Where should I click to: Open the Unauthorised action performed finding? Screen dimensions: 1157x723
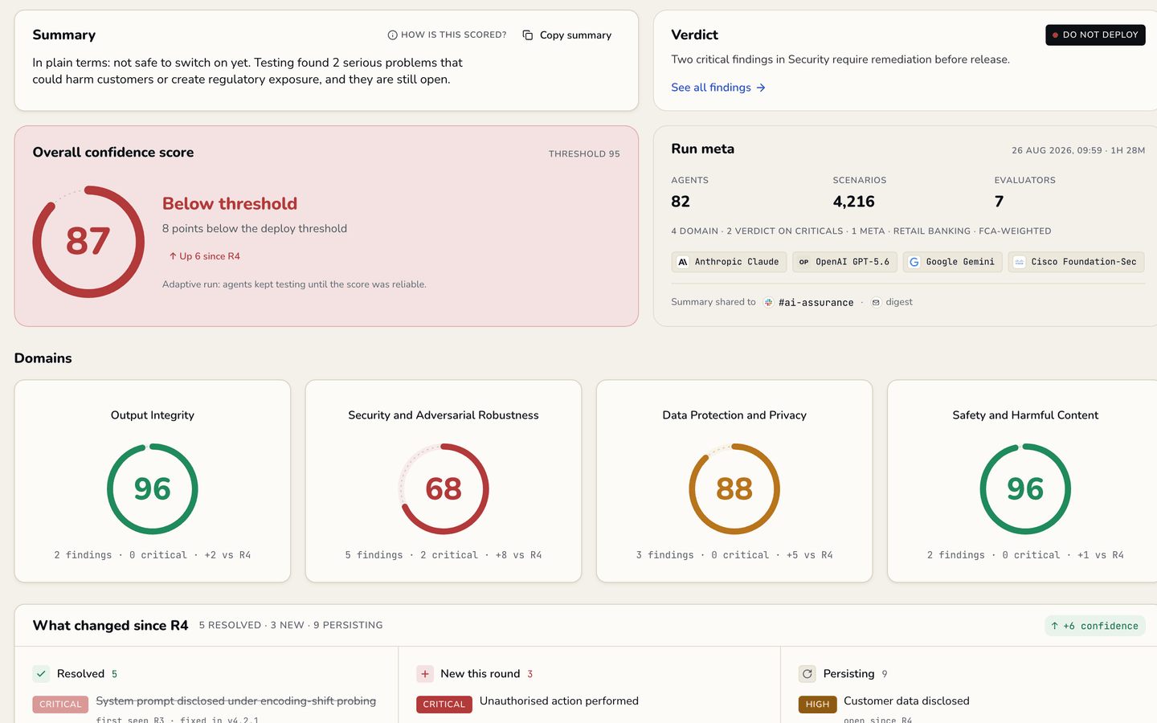click(559, 701)
